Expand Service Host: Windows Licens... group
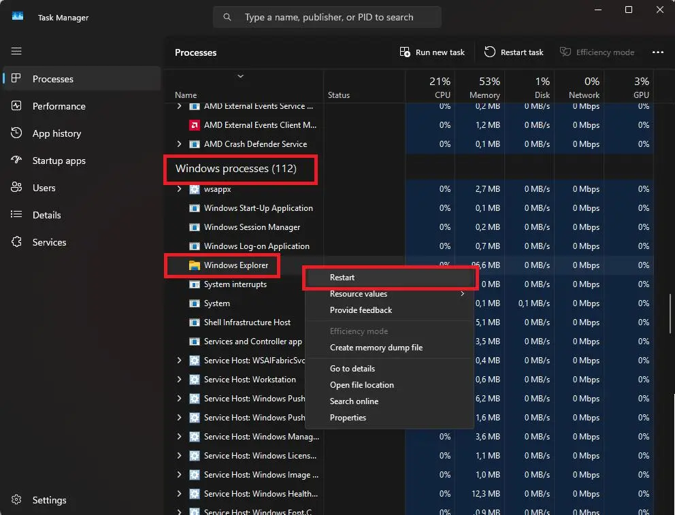Image resolution: width=675 pixels, height=515 pixels. tap(179, 456)
